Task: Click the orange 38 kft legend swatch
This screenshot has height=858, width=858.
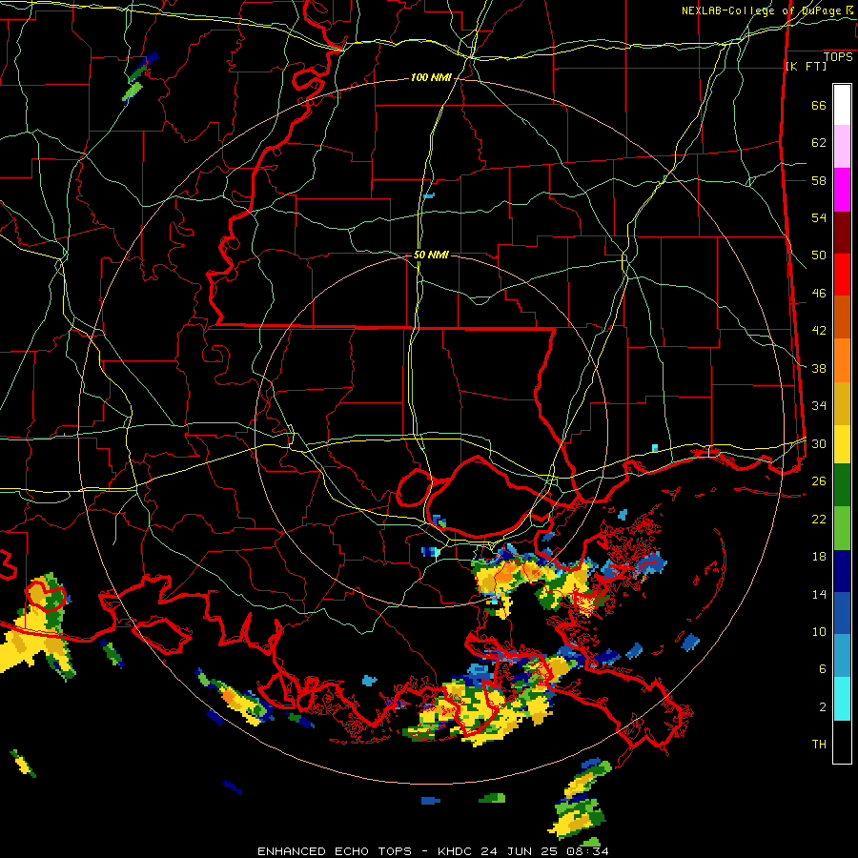Action: point(842,360)
